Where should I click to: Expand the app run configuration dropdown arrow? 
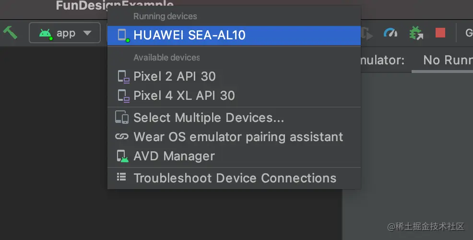coord(87,33)
